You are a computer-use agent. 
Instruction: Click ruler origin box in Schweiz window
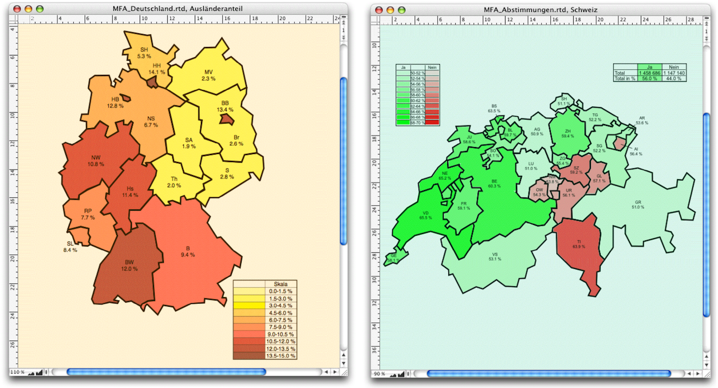(x=376, y=19)
